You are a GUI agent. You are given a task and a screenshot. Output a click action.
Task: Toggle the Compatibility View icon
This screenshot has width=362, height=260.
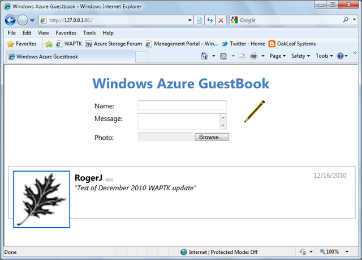pyautogui.click(x=199, y=20)
